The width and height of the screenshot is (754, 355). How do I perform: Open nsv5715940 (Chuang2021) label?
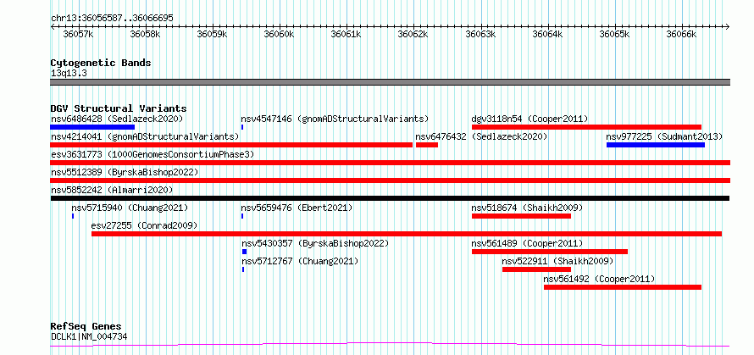(x=130, y=208)
